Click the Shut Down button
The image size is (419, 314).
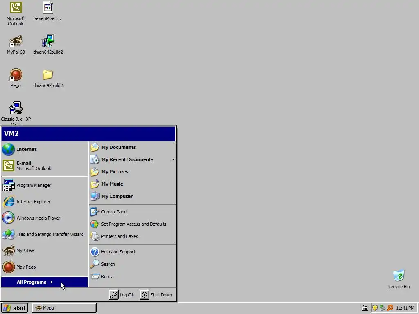point(156,295)
